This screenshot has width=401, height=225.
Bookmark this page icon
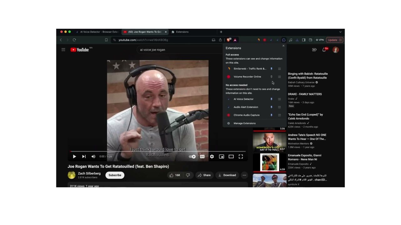click(106, 40)
